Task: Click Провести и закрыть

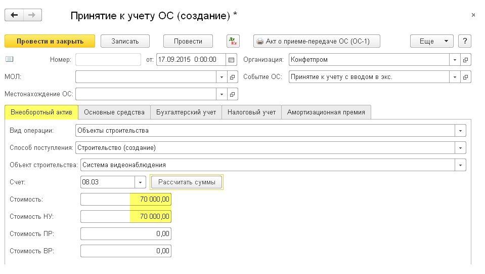Action: tap(50, 41)
